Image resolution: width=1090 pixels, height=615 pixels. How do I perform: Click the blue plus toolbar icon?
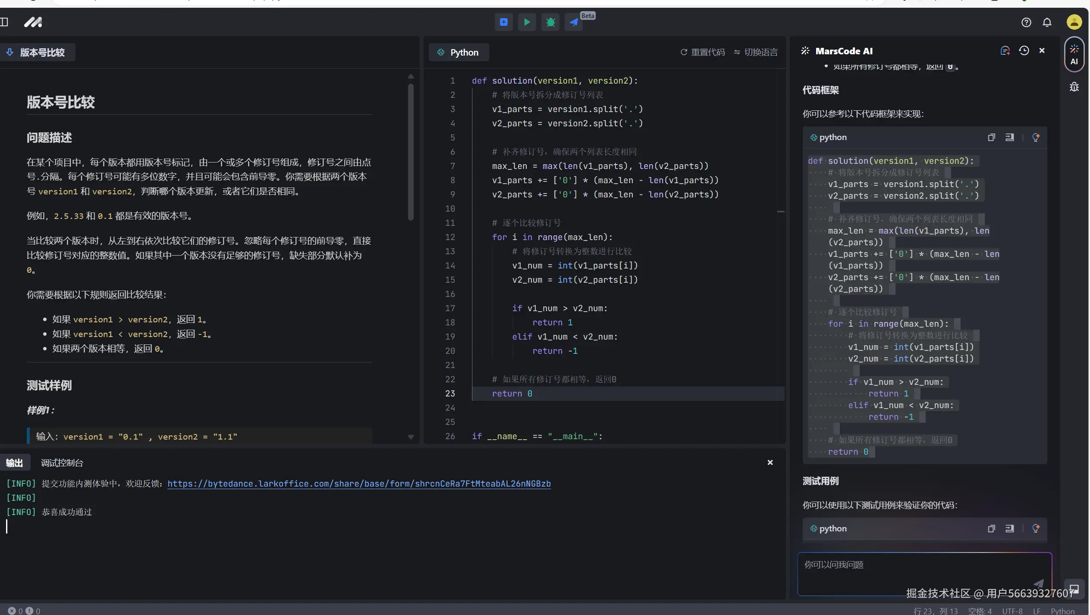coord(503,22)
